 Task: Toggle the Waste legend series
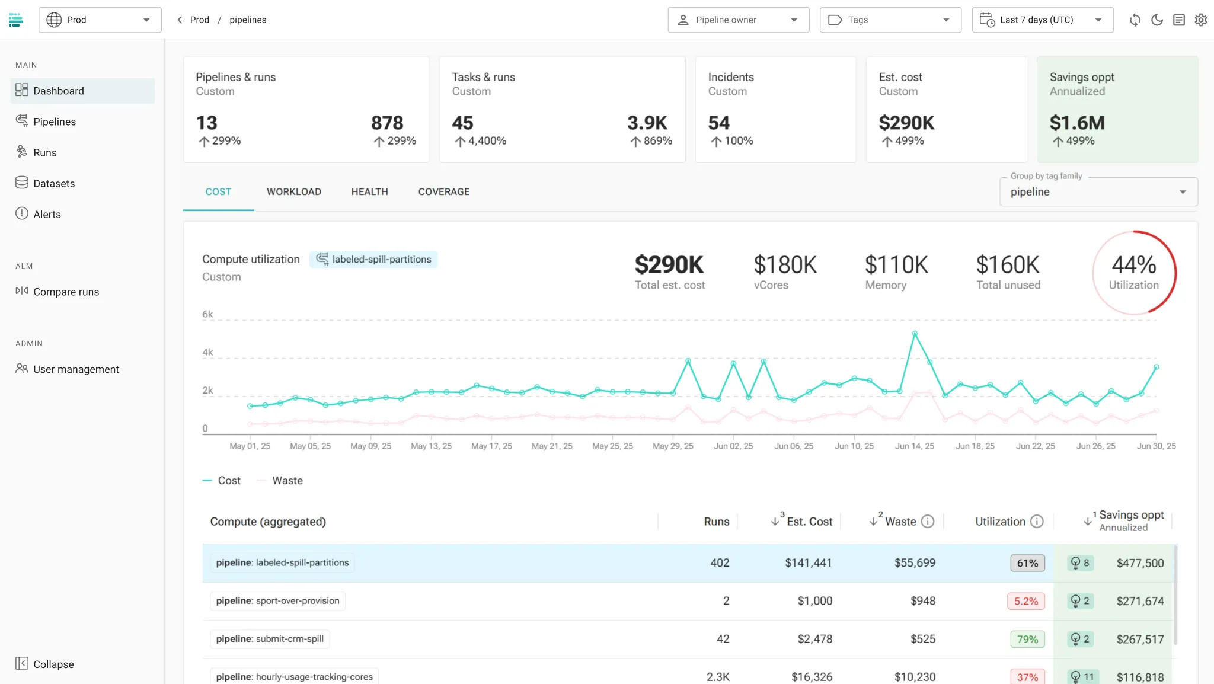tap(280, 481)
